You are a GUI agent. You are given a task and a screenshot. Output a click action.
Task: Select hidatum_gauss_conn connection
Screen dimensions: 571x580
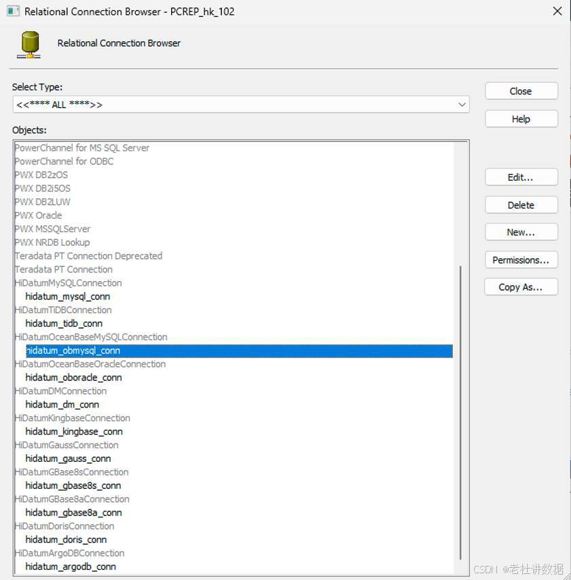[x=68, y=458]
